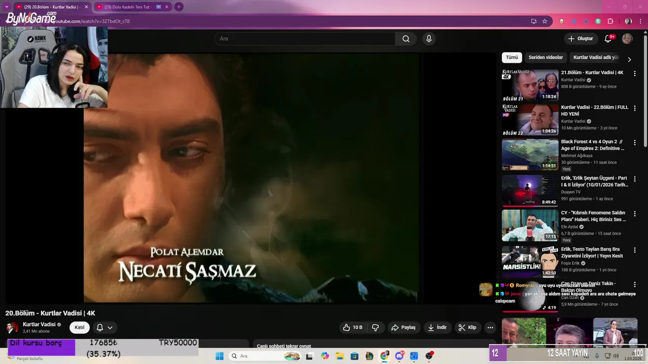Open options menu for Can Ozan video
The height and width of the screenshot is (364, 648).
coord(635,285)
